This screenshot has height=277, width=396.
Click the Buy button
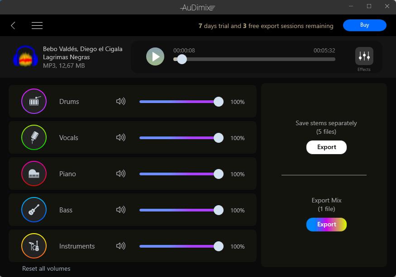click(x=364, y=25)
